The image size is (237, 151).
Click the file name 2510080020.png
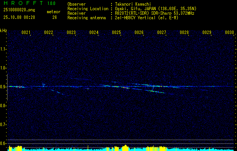click(19, 10)
